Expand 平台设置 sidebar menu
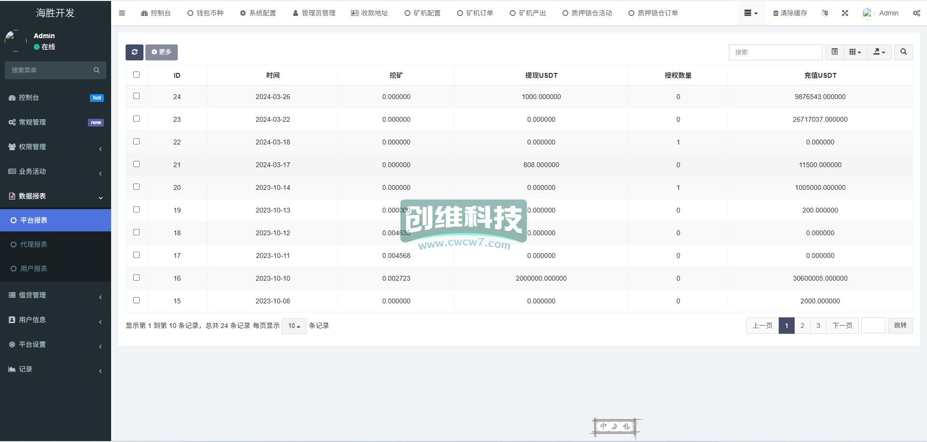 [x=56, y=344]
